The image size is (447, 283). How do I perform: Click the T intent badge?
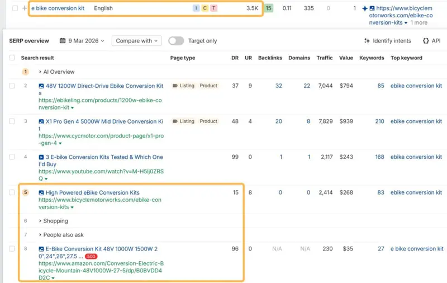pyautogui.click(x=213, y=8)
